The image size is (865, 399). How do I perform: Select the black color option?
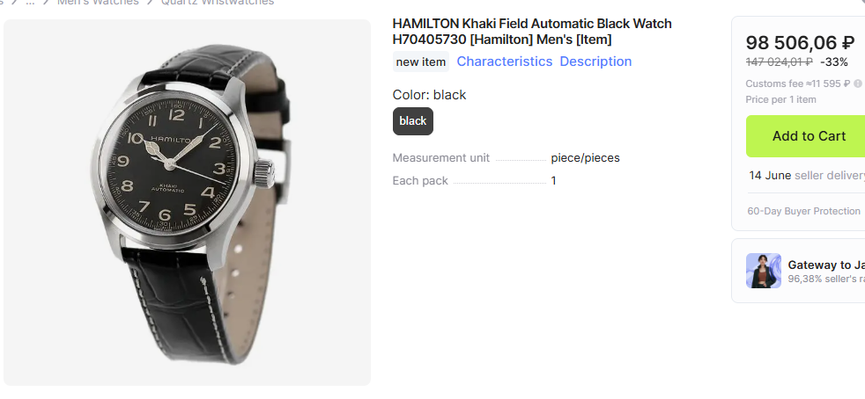[x=412, y=121]
